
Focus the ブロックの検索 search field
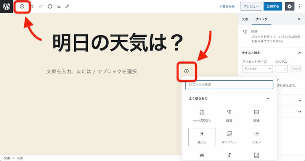click(x=229, y=85)
